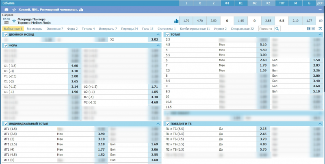Switch to the Периоды 24 tab

tap(130, 29)
